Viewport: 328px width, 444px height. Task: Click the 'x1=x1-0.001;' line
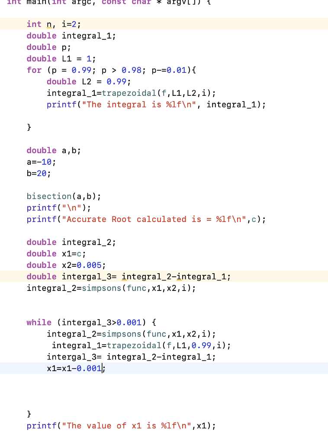coord(76,369)
